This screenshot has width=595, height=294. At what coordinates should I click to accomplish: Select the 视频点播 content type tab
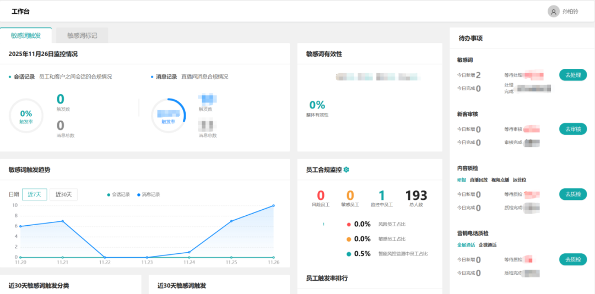(x=500, y=180)
